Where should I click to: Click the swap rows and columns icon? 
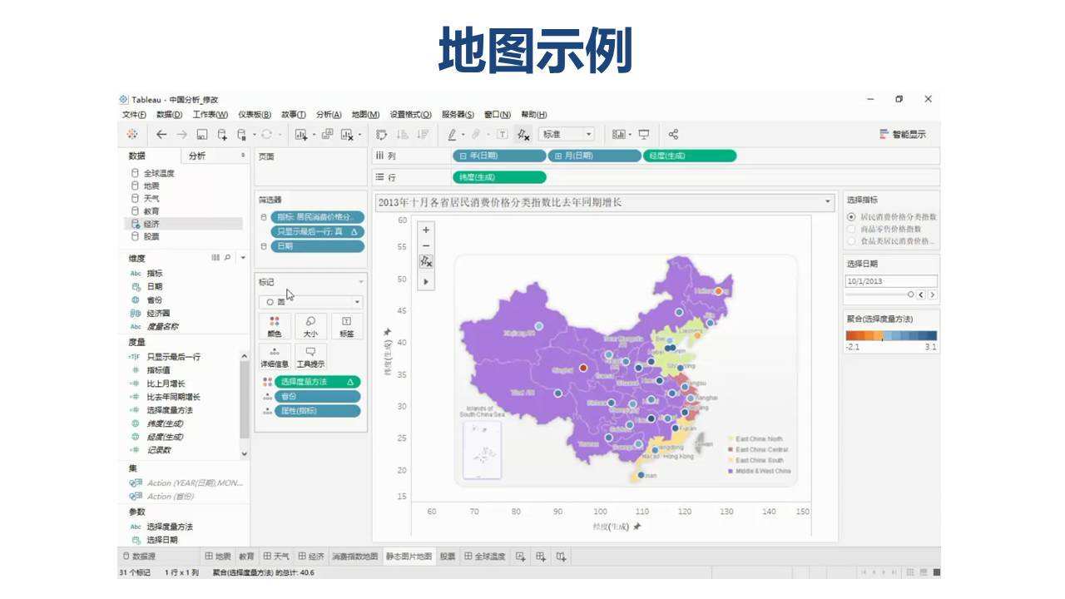(x=381, y=134)
